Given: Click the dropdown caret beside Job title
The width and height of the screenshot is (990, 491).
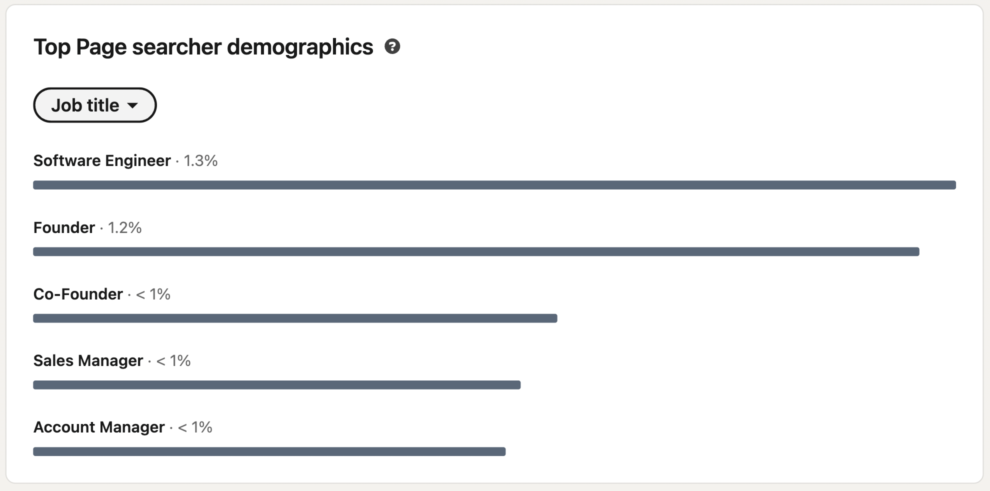Looking at the screenshot, I should (132, 105).
